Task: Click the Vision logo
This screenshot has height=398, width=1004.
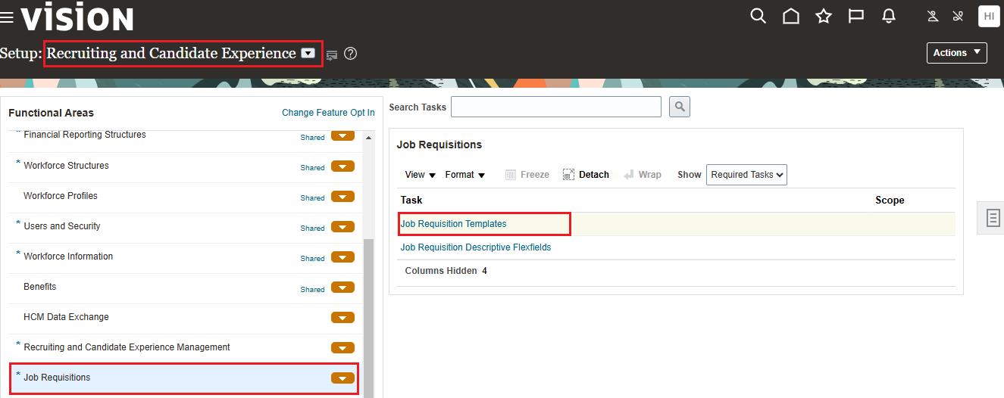Action: click(x=77, y=17)
